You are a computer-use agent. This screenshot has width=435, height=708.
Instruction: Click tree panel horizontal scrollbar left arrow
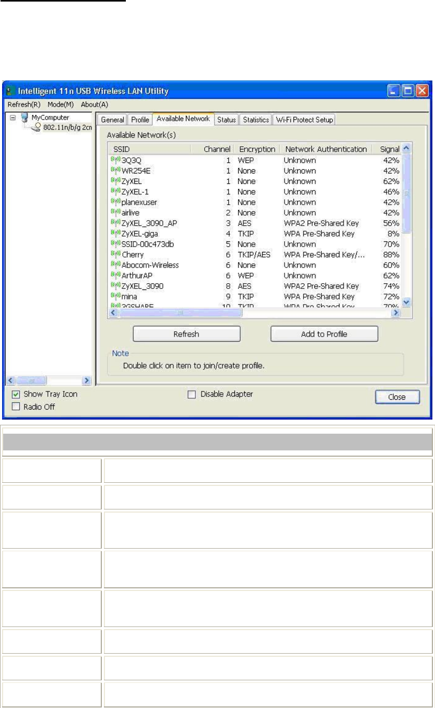(x=11, y=381)
